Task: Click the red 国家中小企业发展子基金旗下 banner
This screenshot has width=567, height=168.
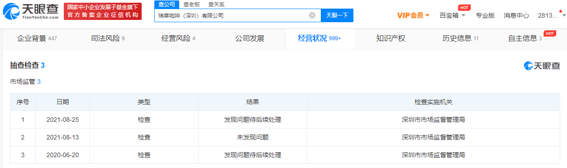Action: click(x=103, y=11)
